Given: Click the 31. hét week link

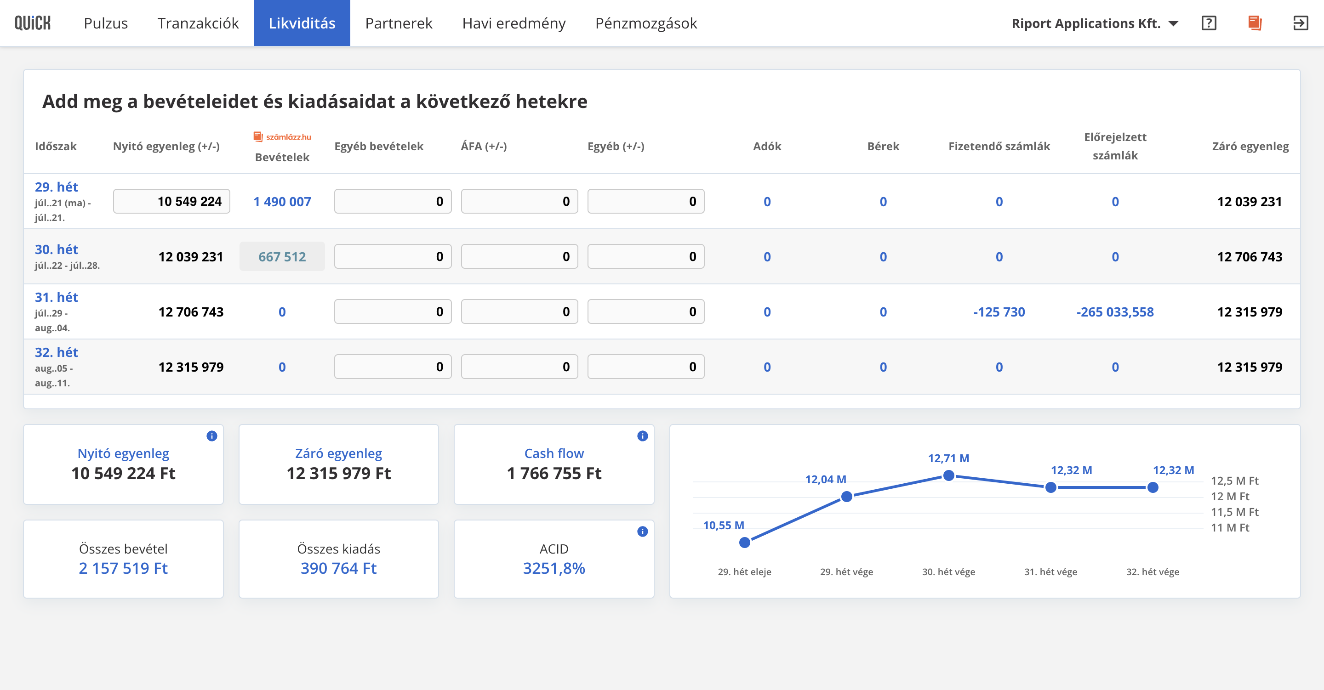Looking at the screenshot, I should (x=57, y=298).
